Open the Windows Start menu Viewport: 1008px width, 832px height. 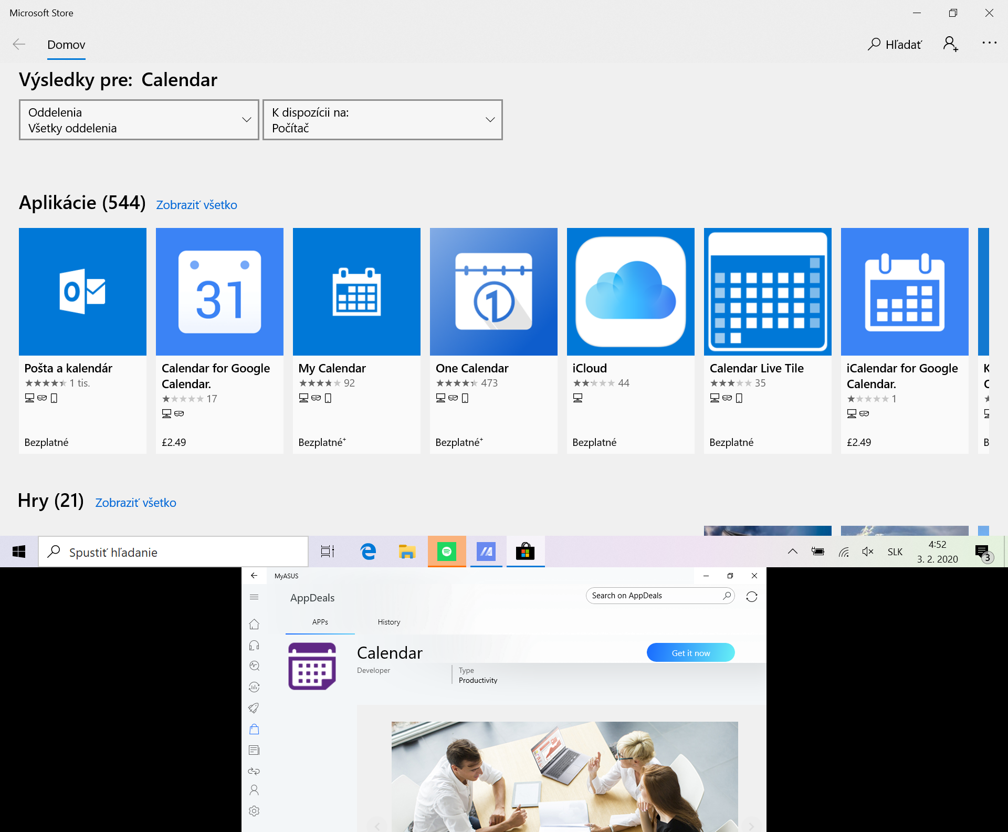click(19, 552)
